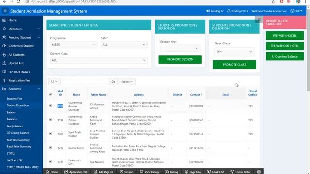Click the All Students sidebar icon
This screenshot has width=310, height=174.
pyautogui.click(x=4, y=55)
